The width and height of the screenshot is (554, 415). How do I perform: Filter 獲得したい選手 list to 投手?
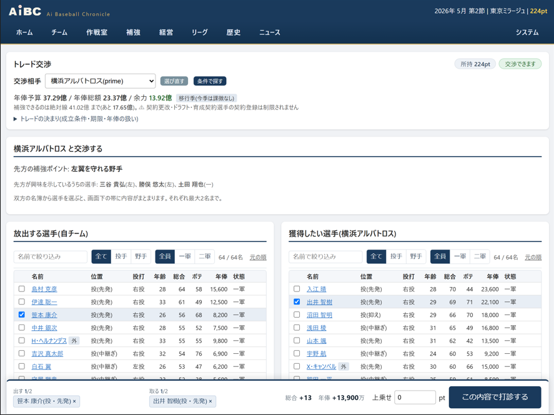point(396,256)
